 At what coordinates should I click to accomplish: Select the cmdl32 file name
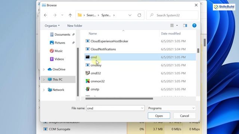pyautogui.click(x=96, y=73)
